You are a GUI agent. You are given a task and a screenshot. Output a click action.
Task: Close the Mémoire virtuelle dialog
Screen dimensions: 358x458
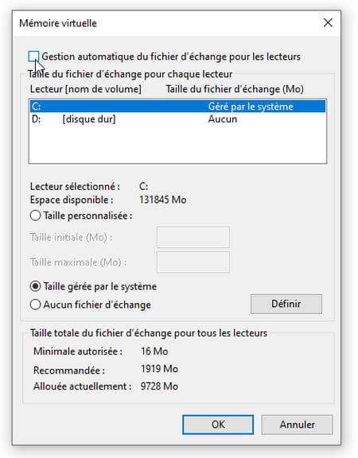coord(328,22)
